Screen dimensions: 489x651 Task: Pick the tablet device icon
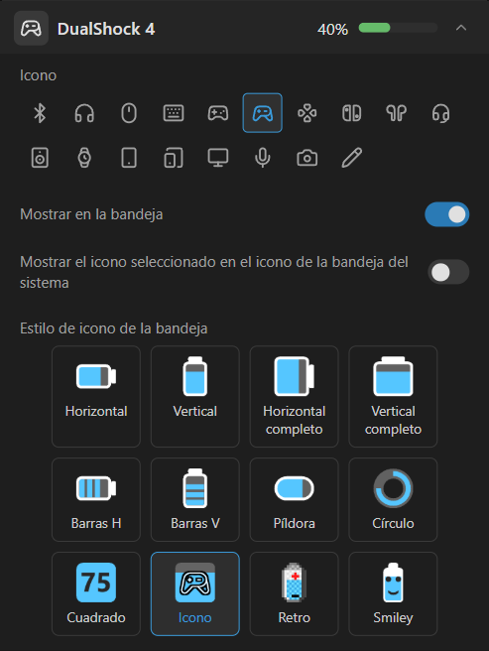point(129,158)
